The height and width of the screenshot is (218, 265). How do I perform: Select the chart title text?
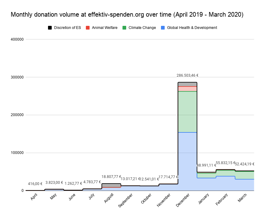click(127, 15)
